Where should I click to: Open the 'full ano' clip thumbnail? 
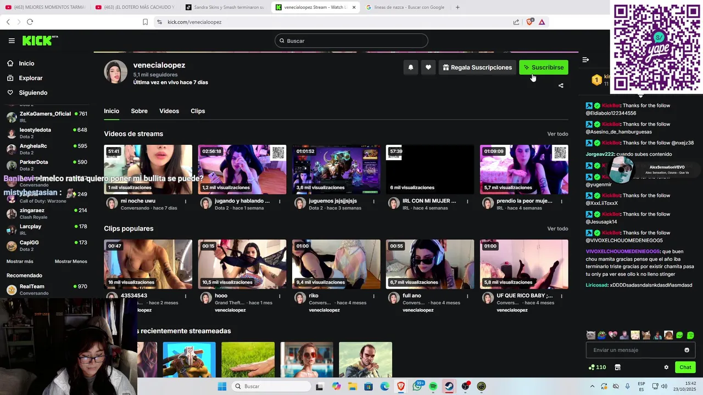click(x=430, y=264)
